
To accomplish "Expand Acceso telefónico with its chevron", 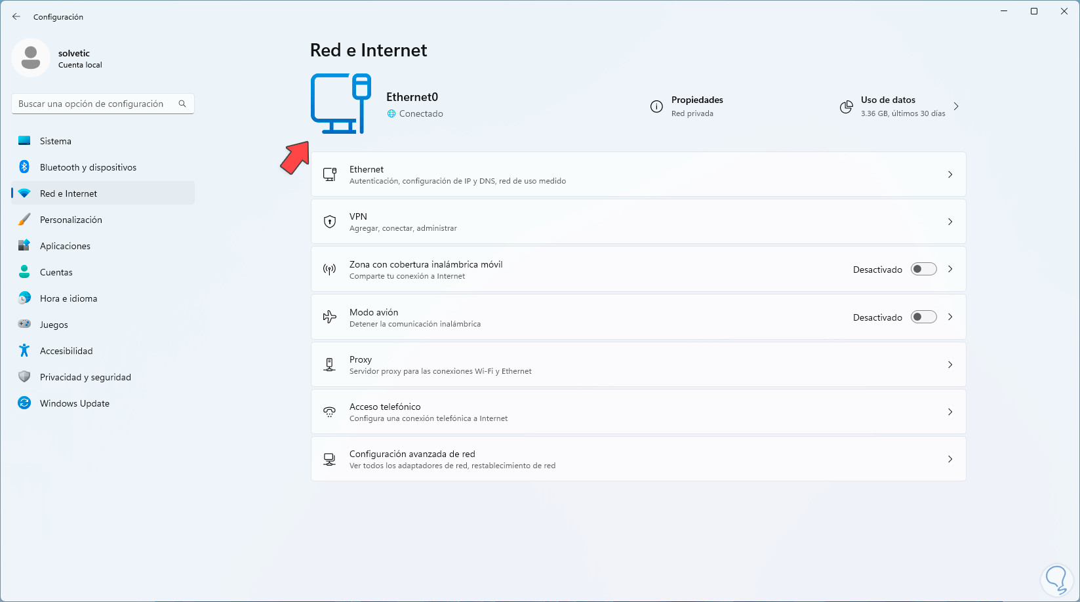I will 950,412.
